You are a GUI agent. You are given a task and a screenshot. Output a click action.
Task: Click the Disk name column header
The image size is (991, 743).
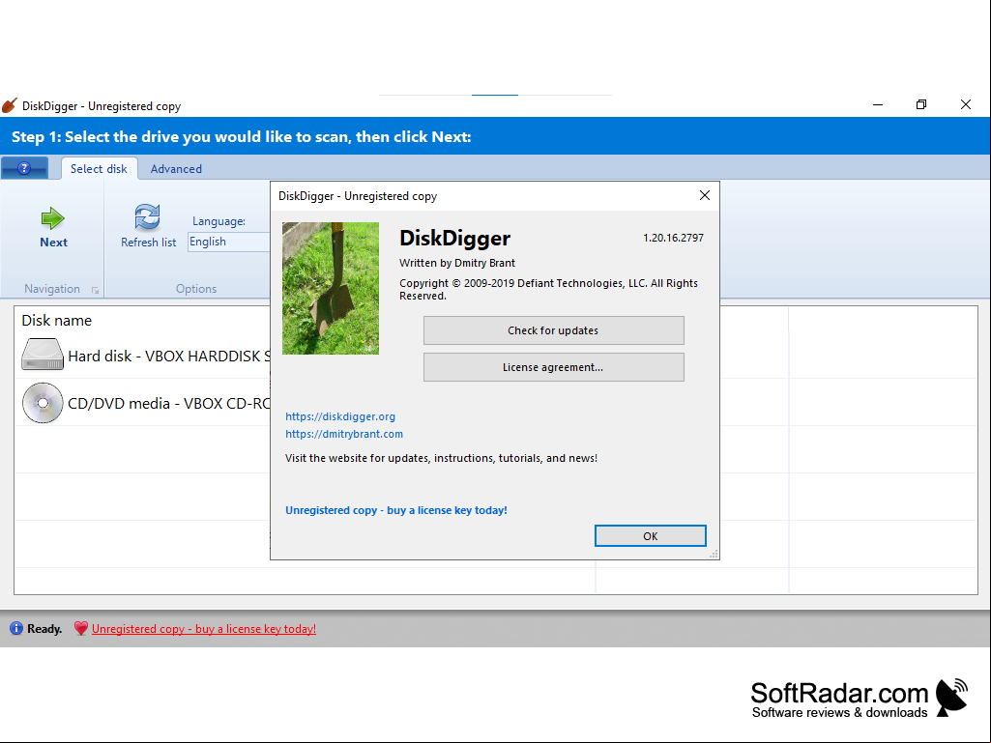click(57, 321)
